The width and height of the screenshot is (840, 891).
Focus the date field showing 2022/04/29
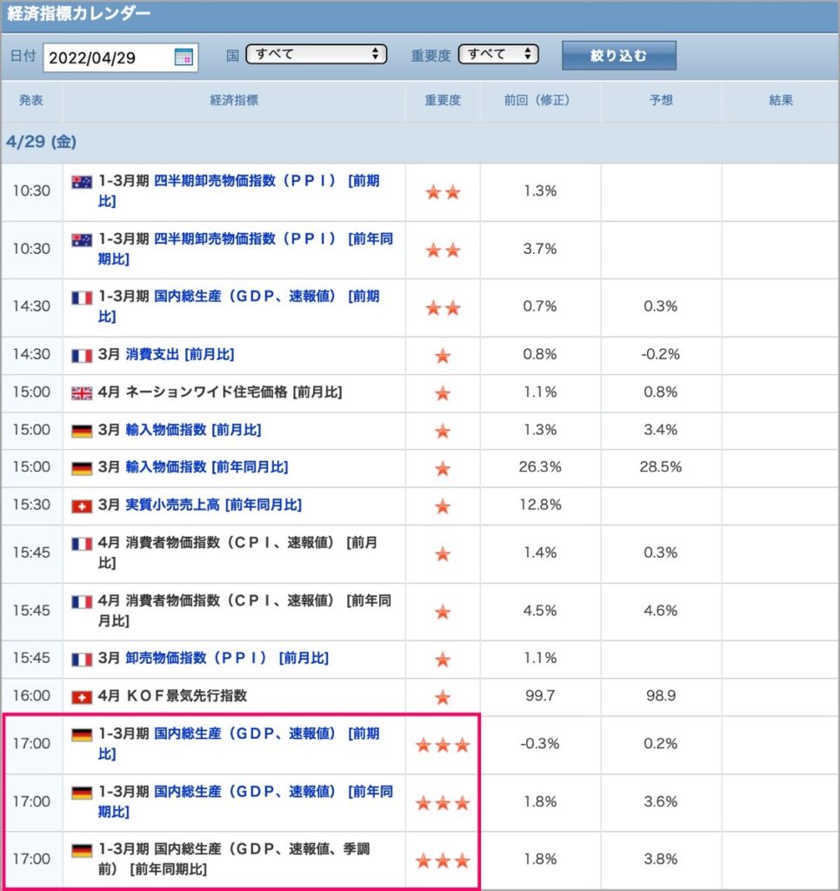pos(120,57)
